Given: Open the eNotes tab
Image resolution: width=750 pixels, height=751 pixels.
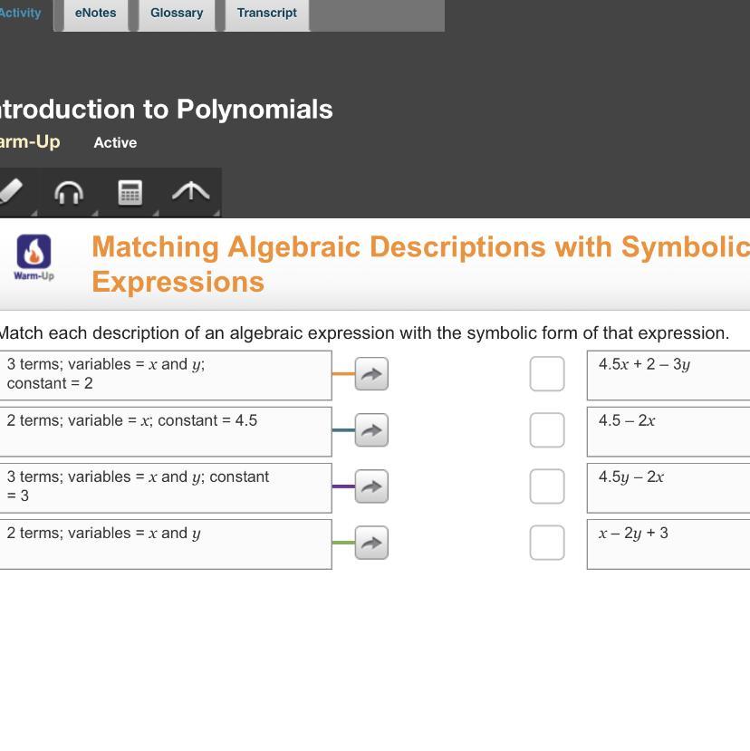Looking at the screenshot, I should tap(96, 14).
